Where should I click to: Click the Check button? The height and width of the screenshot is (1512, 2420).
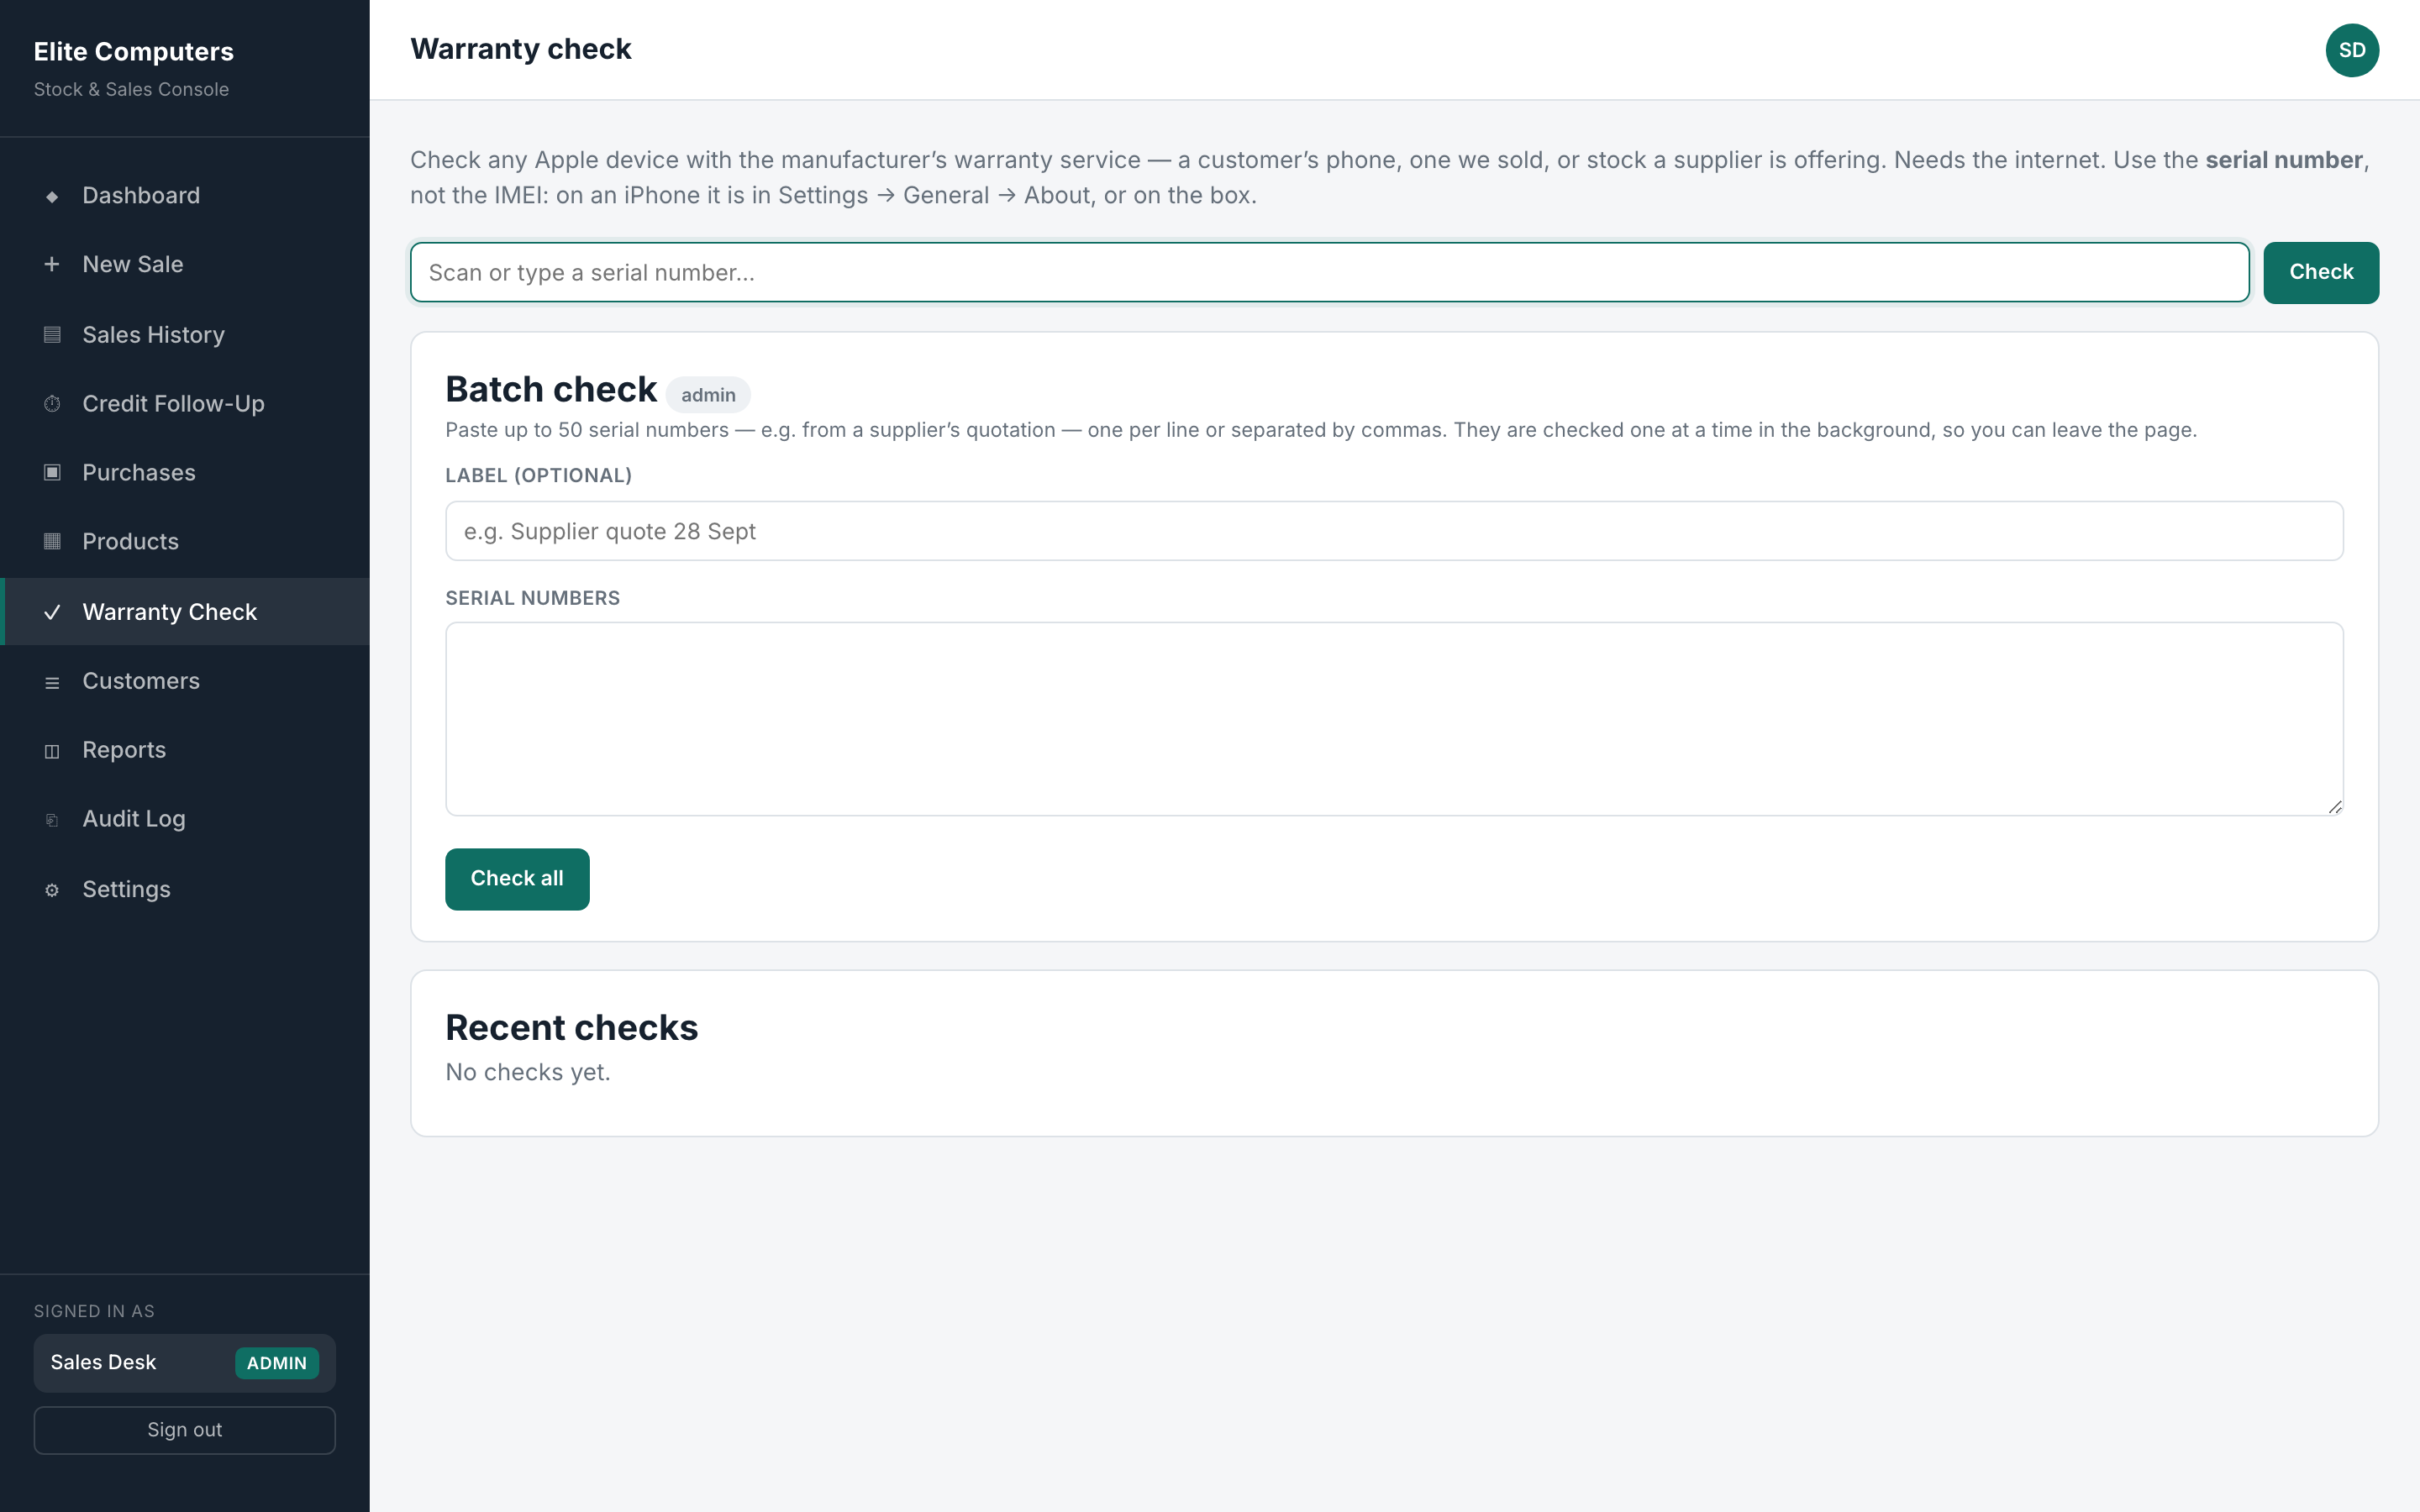[2320, 272]
